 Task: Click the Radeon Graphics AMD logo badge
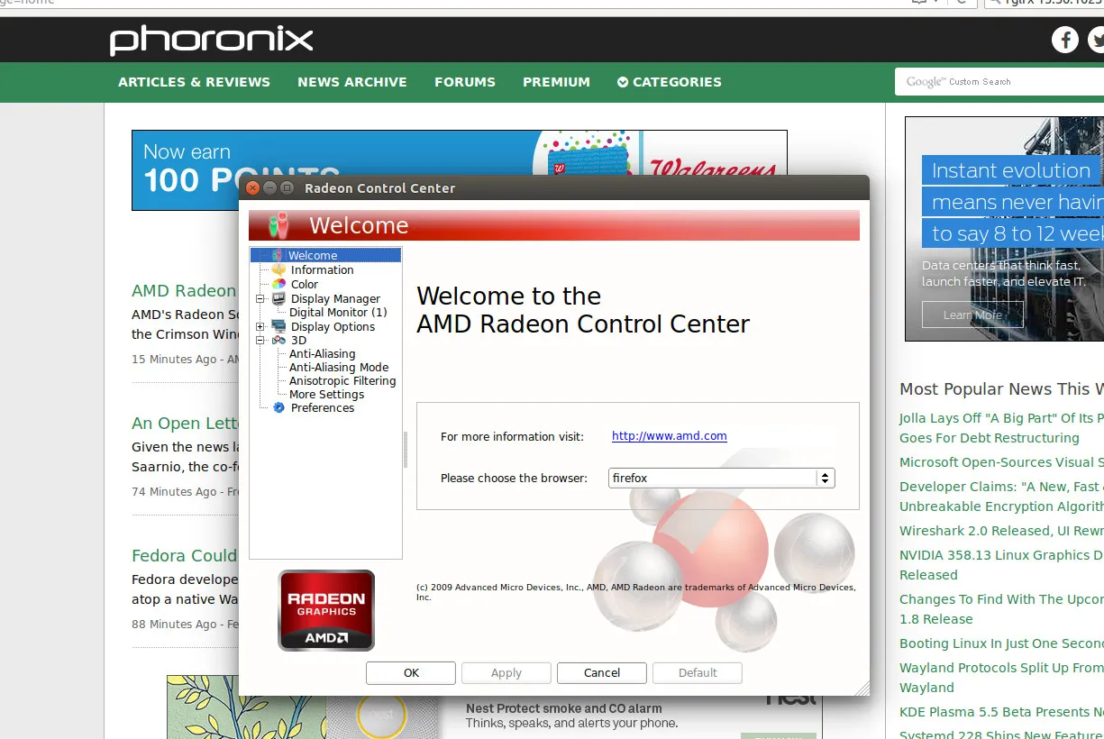point(325,610)
